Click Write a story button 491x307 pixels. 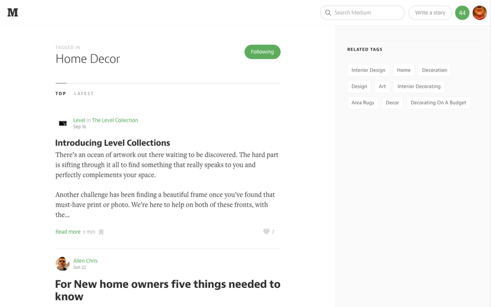(430, 13)
